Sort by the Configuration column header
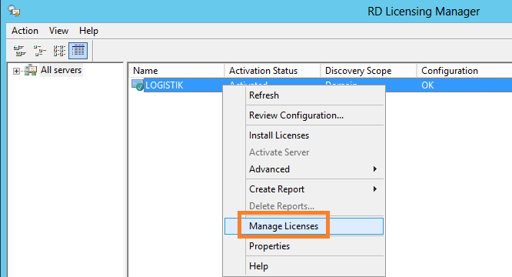512x277 pixels. pos(464,71)
